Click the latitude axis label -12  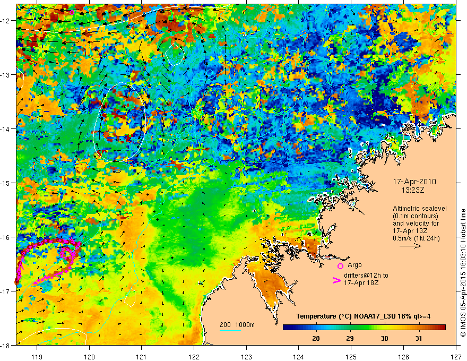(6, 21)
